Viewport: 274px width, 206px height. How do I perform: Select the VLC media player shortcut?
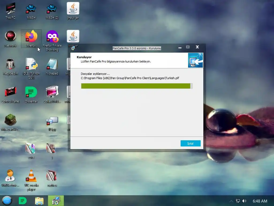click(x=31, y=180)
